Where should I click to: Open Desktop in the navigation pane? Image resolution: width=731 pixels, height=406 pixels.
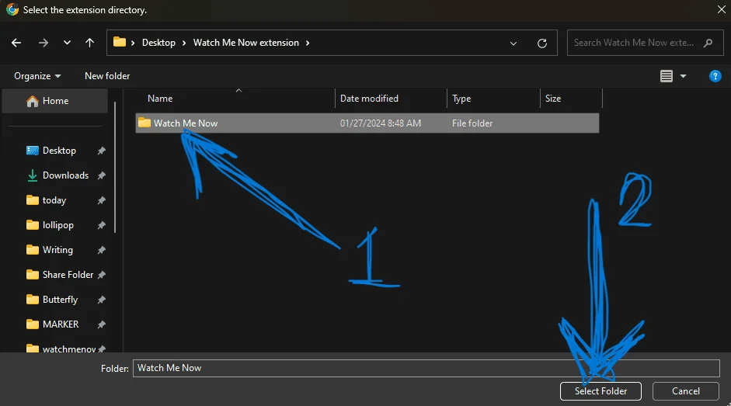pos(59,151)
